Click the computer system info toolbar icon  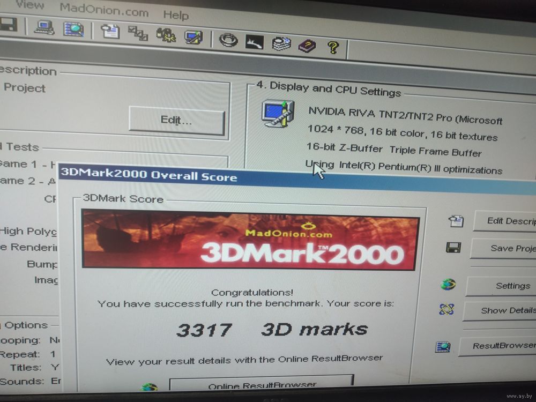click(44, 27)
